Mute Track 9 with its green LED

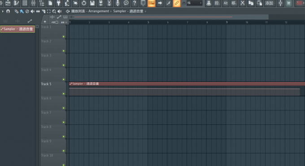tap(63, 151)
